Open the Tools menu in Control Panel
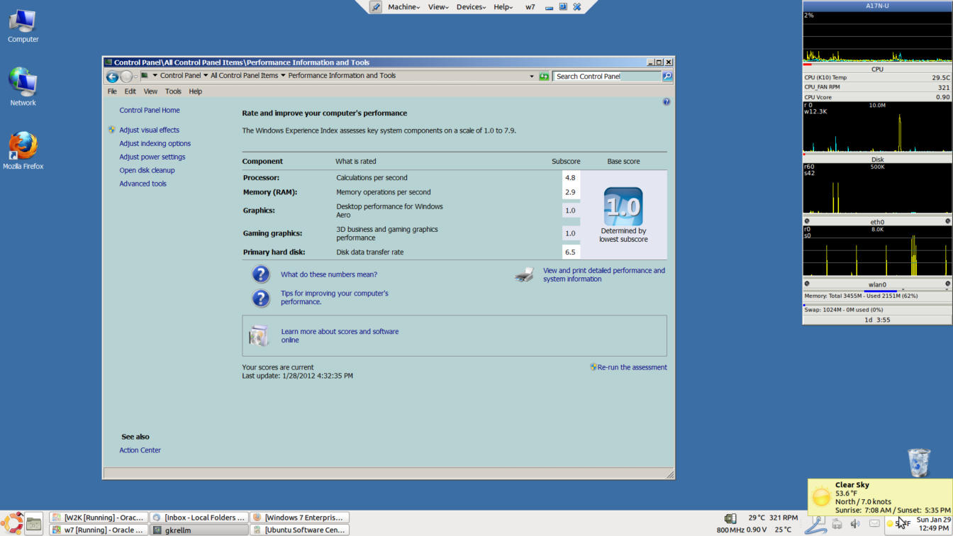The image size is (953, 536). (173, 91)
